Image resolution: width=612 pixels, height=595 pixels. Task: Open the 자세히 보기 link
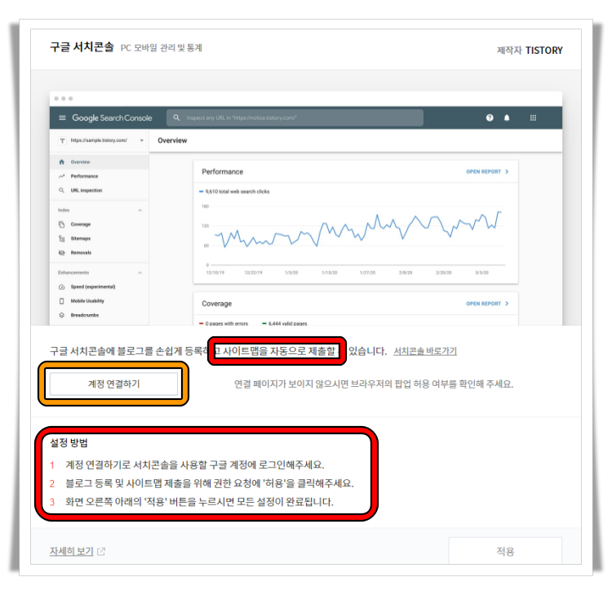pyautogui.click(x=72, y=551)
